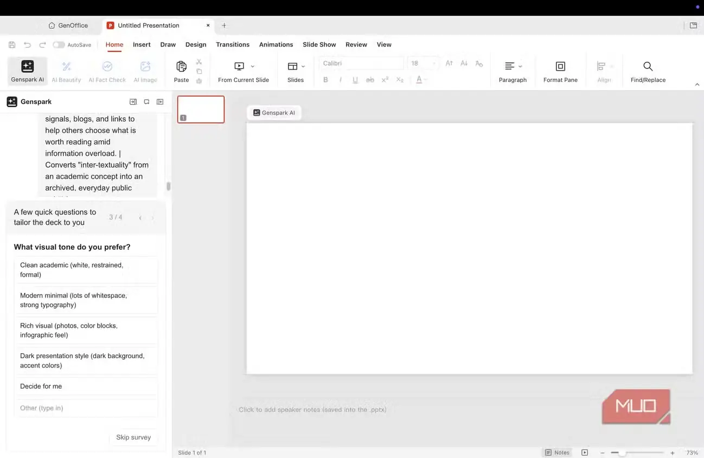Image resolution: width=704 pixels, height=458 pixels.
Task: Select Modern minimal visual tone
Action: click(x=86, y=300)
